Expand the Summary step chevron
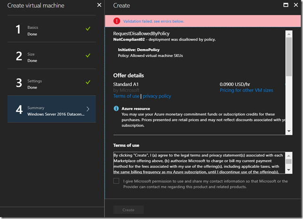Image resolution: width=303 pixels, height=219 pixels. [x=88, y=109]
